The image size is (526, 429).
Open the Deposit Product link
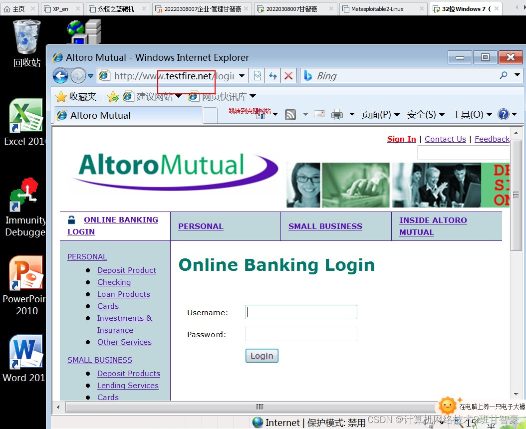click(126, 270)
